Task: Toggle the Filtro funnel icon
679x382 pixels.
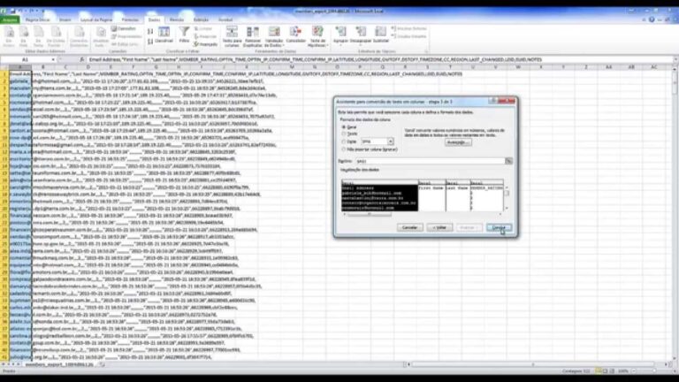Action: click(184, 34)
